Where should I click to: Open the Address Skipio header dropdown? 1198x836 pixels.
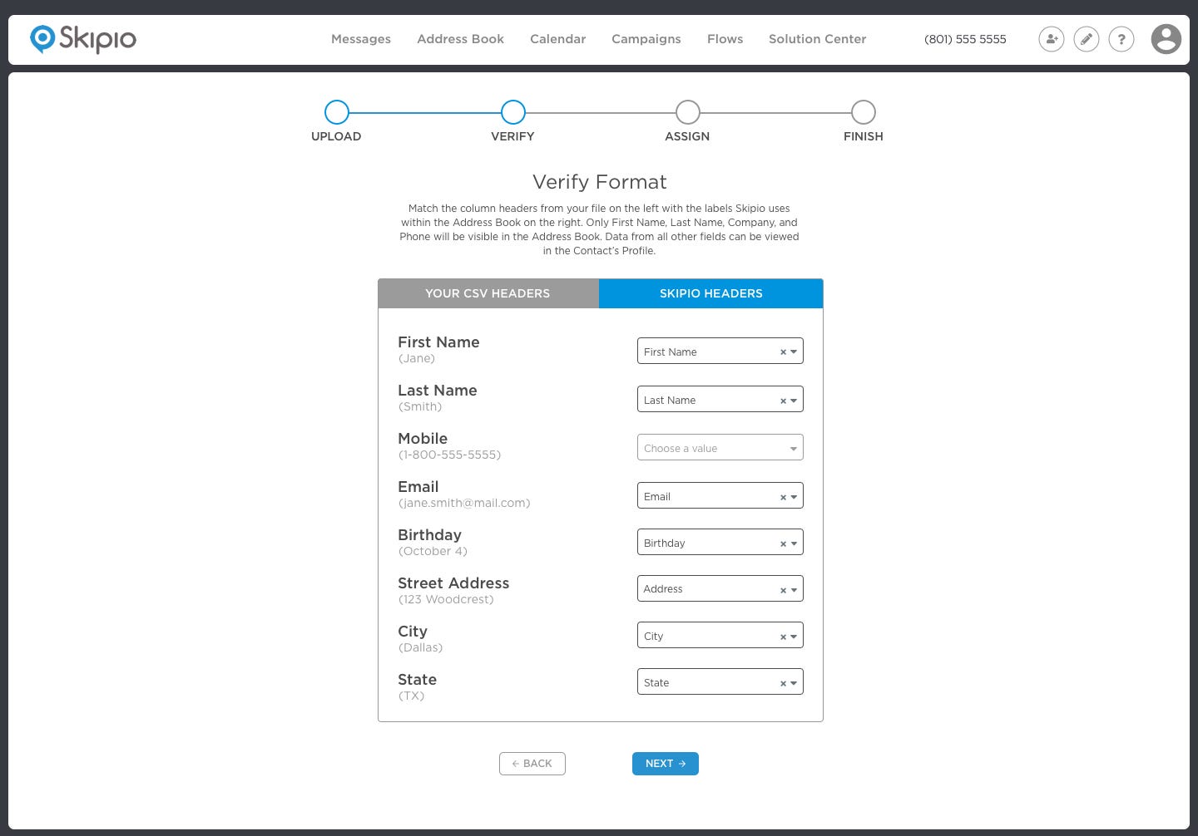[720, 589]
